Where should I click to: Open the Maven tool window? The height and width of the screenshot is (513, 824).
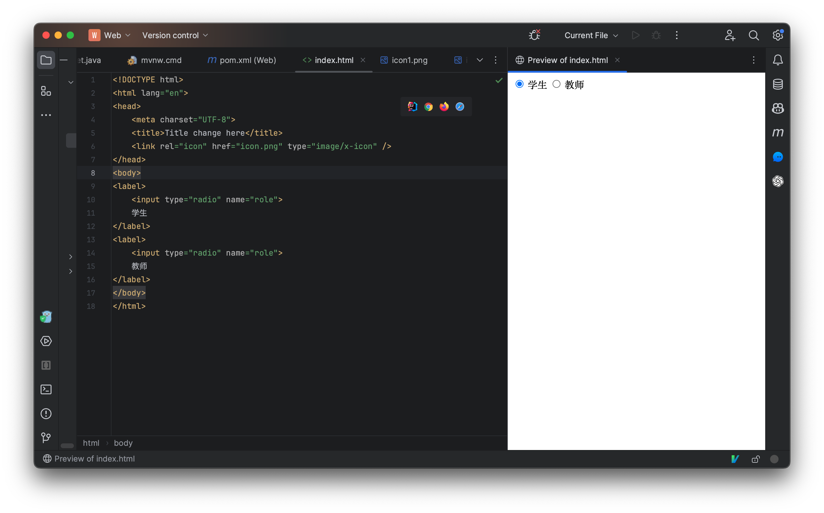click(778, 133)
